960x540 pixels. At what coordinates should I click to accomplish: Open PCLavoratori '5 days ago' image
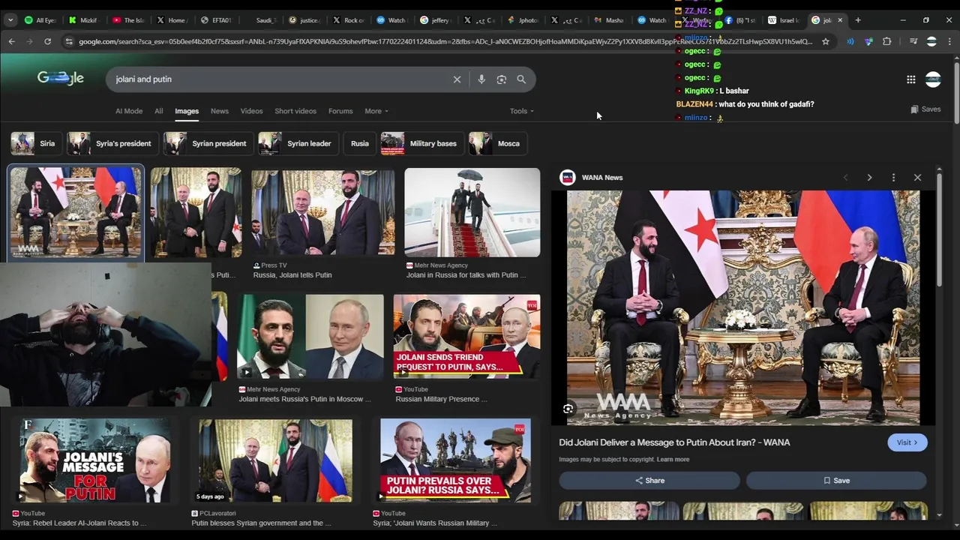pos(275,460)
